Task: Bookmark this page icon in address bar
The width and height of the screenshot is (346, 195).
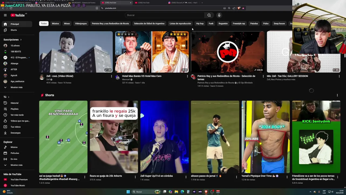Action: [x=97, y=8]
